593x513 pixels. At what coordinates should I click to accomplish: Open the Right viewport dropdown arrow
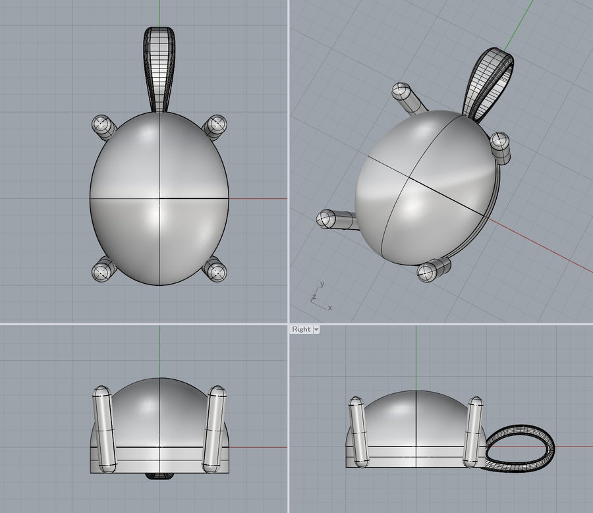pos(316,329)
